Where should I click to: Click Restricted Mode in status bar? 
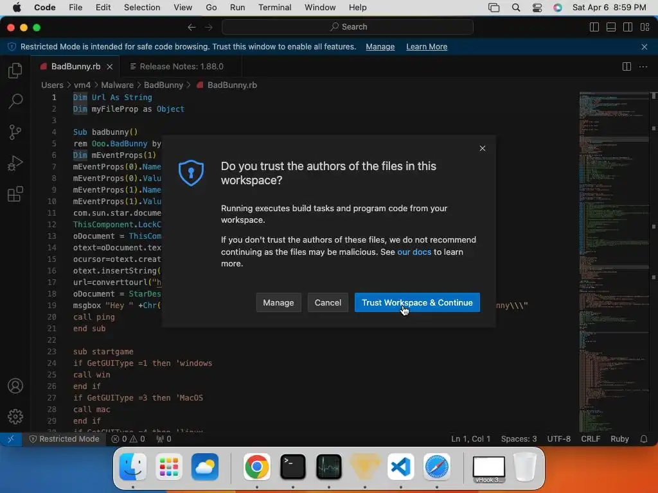coord(65,439)
